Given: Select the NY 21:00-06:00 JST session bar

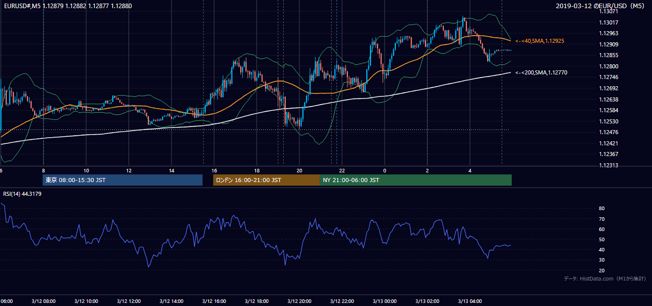Looking at the screenshot, I should (x=416, y=180).
